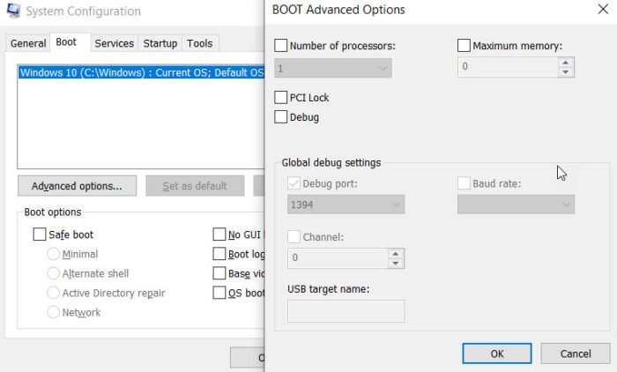
Task: Toggle the PCI Lock checkbox
Action: tap(281, 98)
